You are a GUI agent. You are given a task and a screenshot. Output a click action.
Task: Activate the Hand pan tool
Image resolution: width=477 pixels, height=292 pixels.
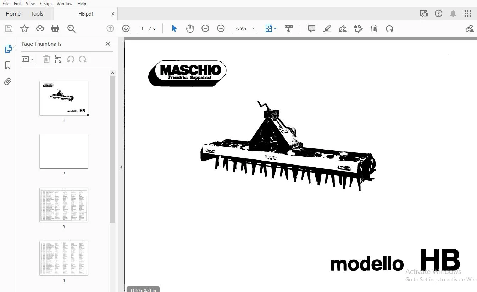click(x=190, y=28)
